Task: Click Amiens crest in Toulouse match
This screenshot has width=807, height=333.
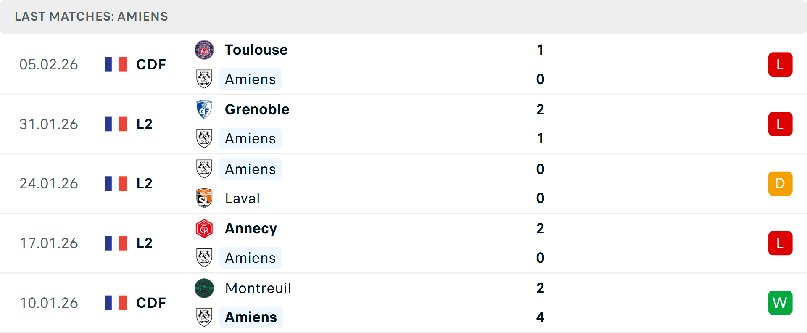Action: [204, 79]
